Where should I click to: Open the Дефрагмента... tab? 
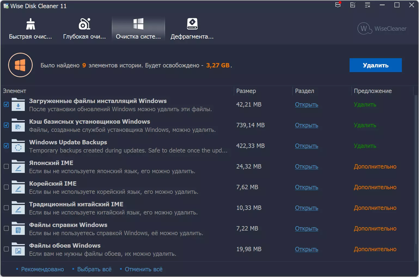point(192,29)
